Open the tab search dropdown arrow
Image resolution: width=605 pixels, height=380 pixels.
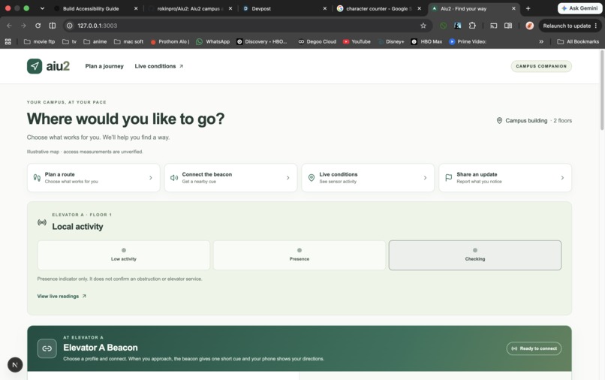(42, 8)
